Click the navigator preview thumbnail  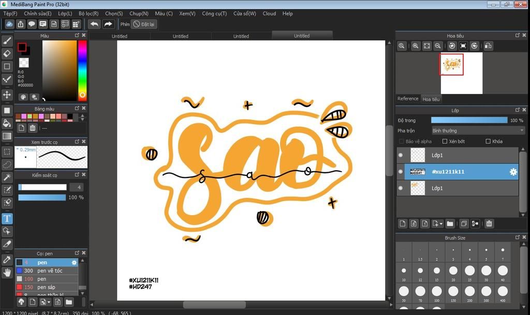[x=461, y=73]
